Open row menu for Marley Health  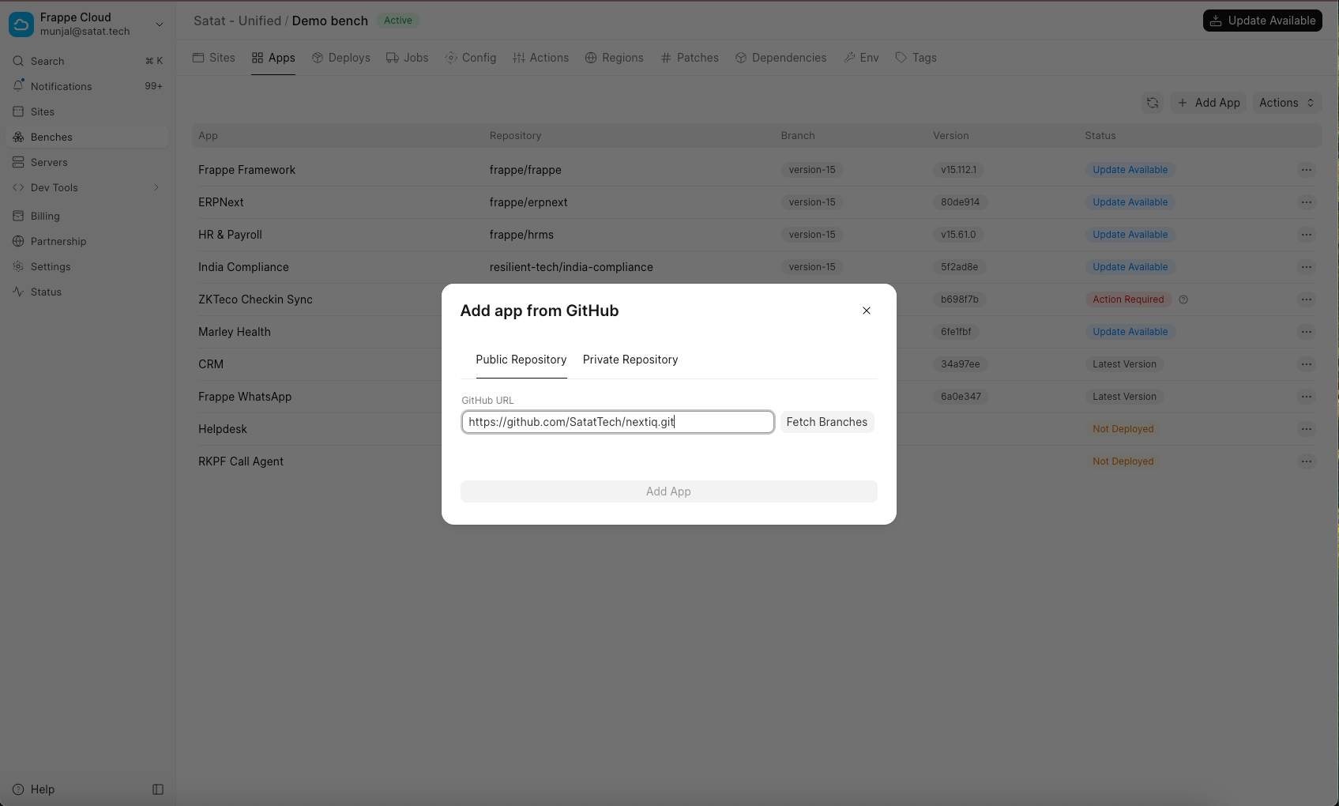click(1307, 332)
